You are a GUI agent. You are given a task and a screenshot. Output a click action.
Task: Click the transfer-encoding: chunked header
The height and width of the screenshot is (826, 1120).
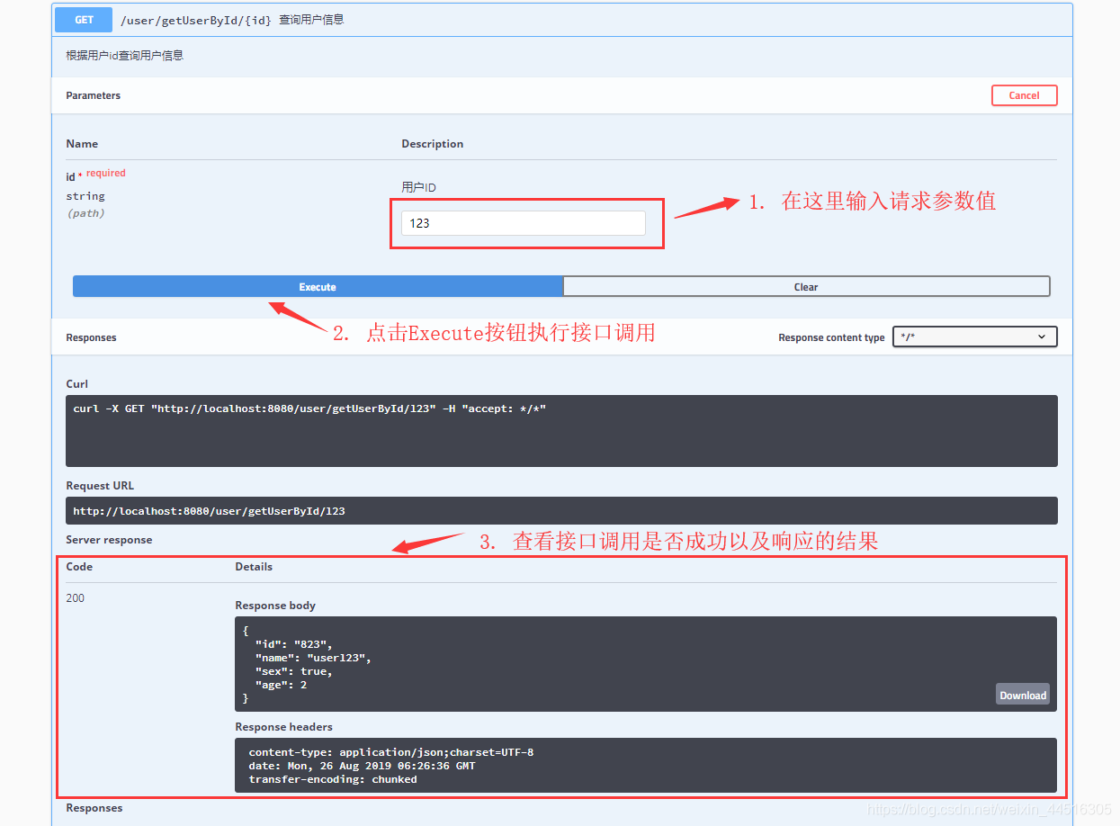[x=333, y=779]
